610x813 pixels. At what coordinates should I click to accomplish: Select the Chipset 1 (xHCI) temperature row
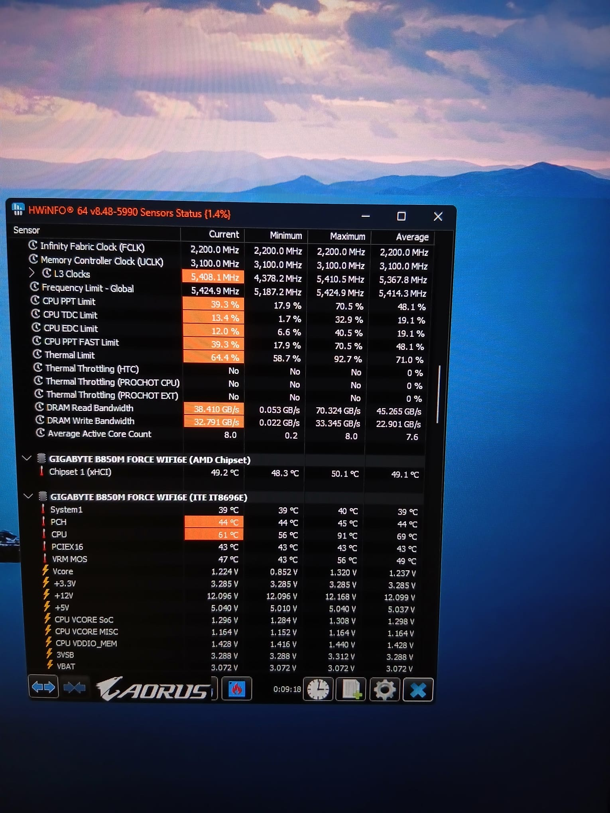click(230, 473)
